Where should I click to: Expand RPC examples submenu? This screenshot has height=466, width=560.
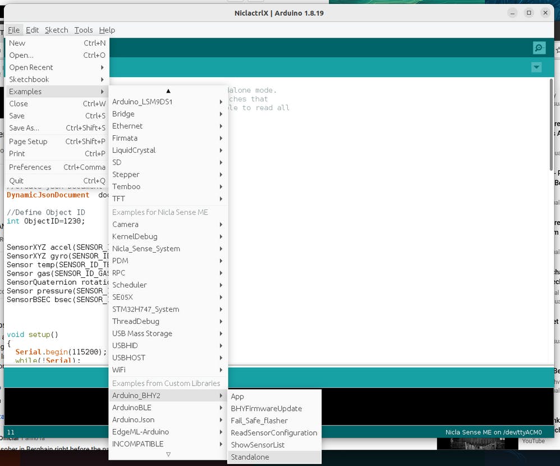168,273
